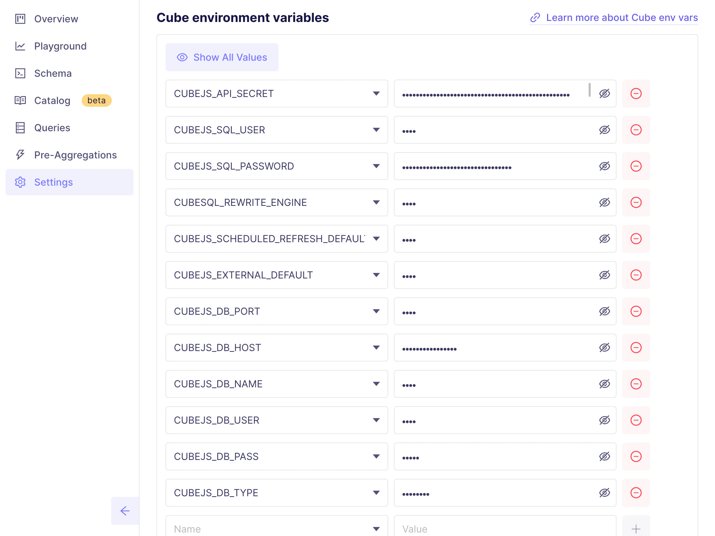Open the CUBEJS_DB_NAME name dropdown
This screenshot has height=536, width=715.
pyautogui.click(x=376, y=384)
